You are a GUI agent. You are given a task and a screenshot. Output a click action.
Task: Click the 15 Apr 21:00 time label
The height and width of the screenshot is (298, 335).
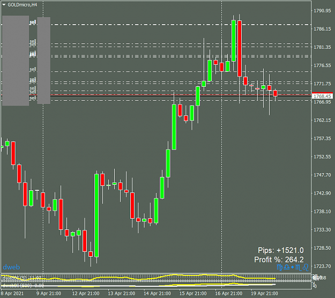tap(193, 294)
